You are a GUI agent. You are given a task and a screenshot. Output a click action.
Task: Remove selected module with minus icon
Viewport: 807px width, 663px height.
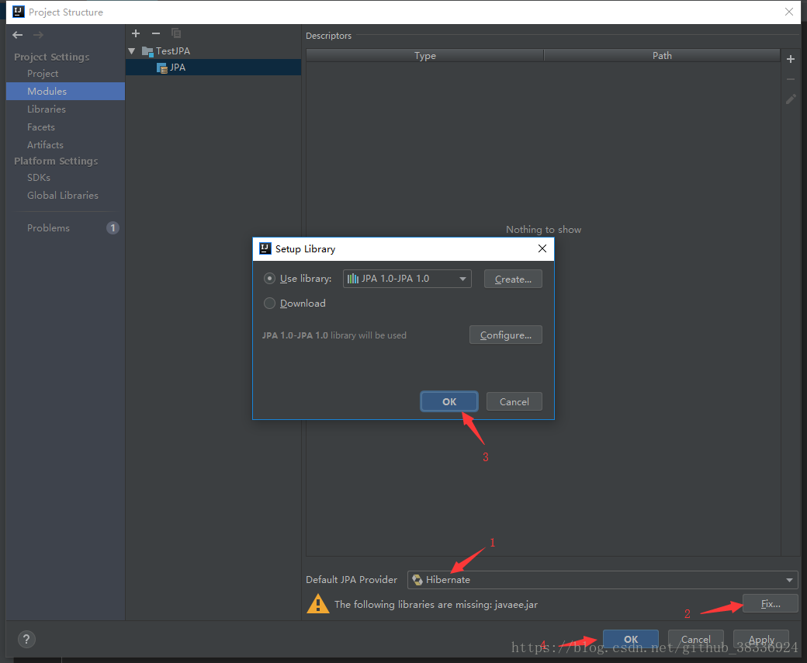156,33
